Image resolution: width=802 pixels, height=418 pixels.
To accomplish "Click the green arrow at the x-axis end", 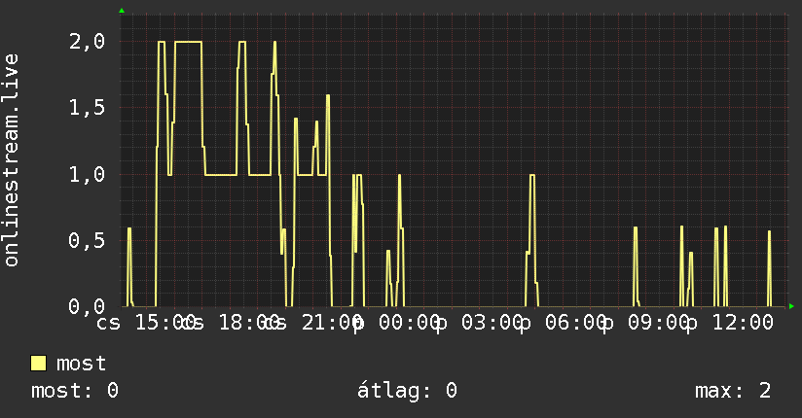I will pos(791,306).
